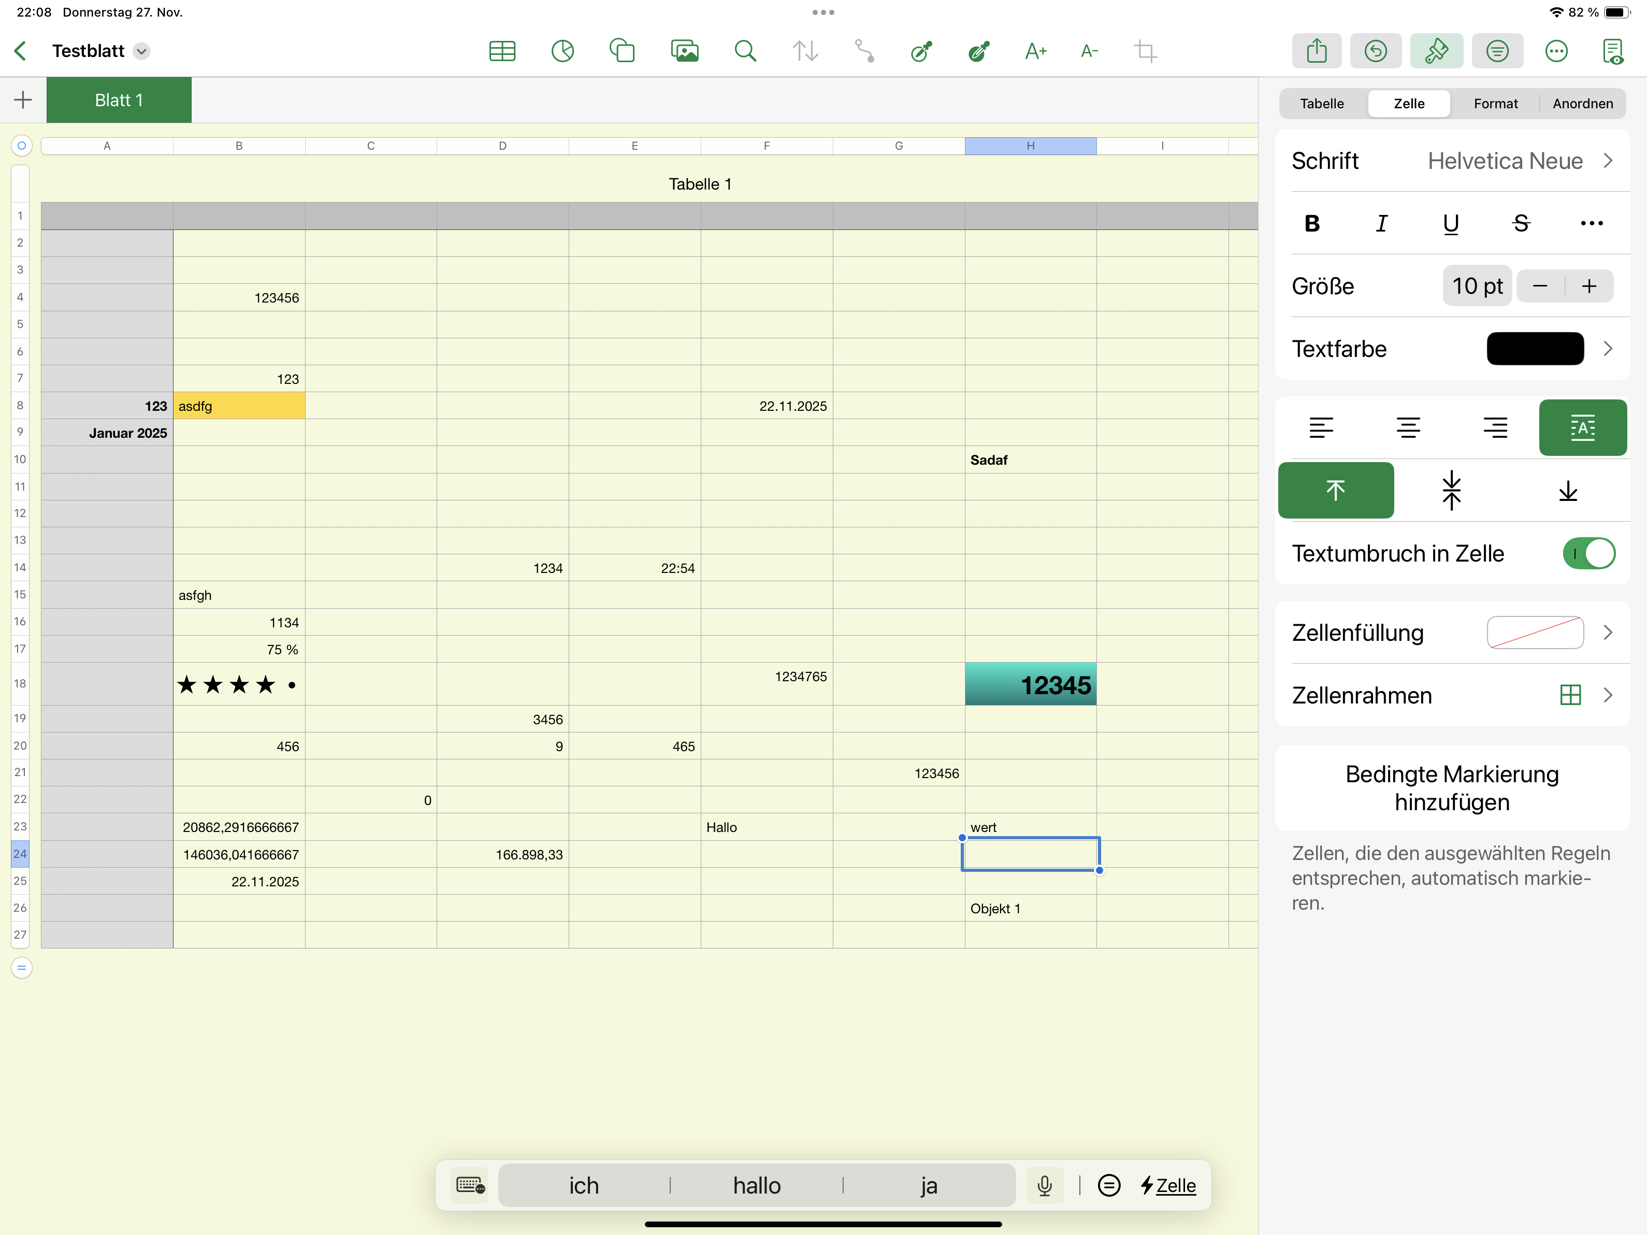Viewport: 1647px width, 1235px height.
Task: Increase font size with plus stepper
Action: (1589, 286)
